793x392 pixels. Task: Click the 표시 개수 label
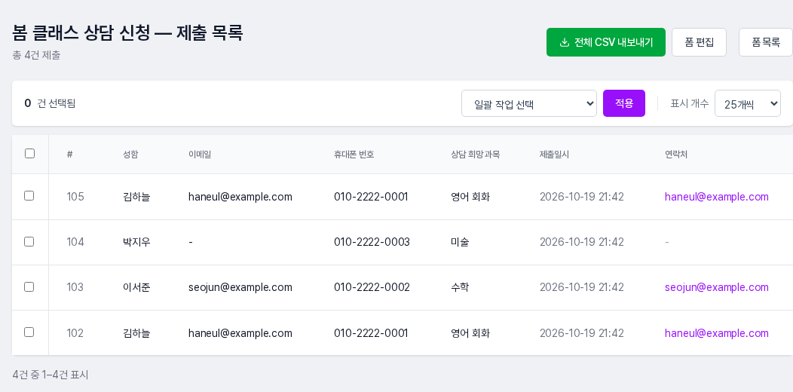(689, 104)
